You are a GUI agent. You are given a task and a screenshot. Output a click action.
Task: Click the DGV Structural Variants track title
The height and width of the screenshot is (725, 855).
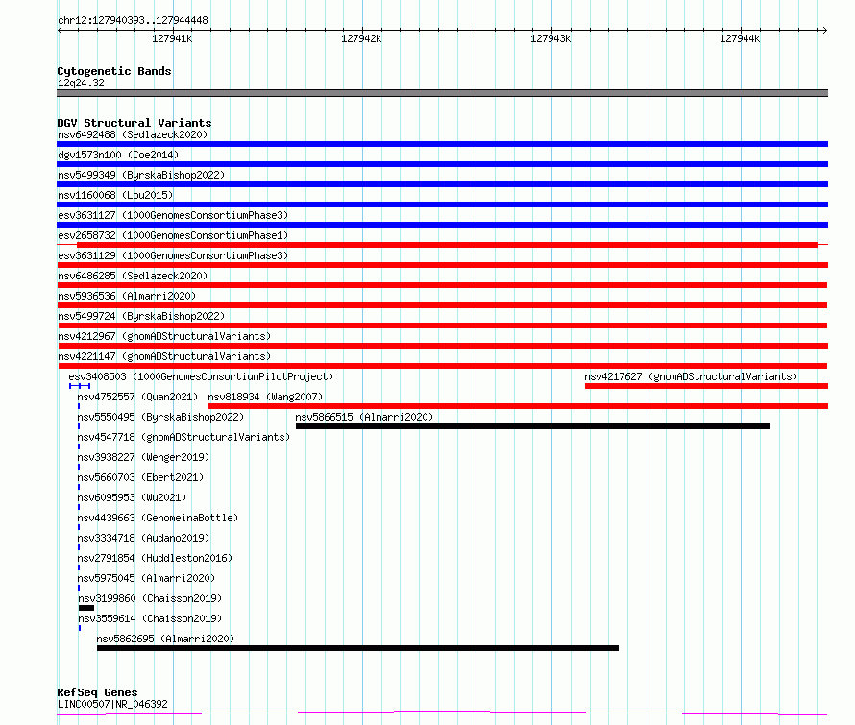pos(134,123)
